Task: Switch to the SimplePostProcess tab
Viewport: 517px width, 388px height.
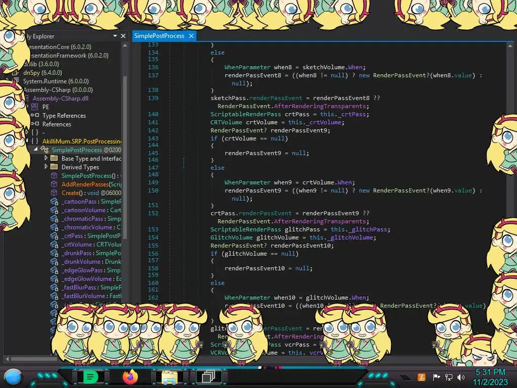Action: 159,36
